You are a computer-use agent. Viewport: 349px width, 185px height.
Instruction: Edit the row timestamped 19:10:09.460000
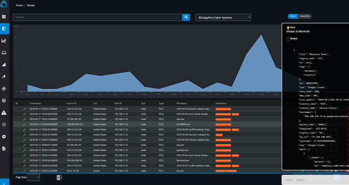24,124
